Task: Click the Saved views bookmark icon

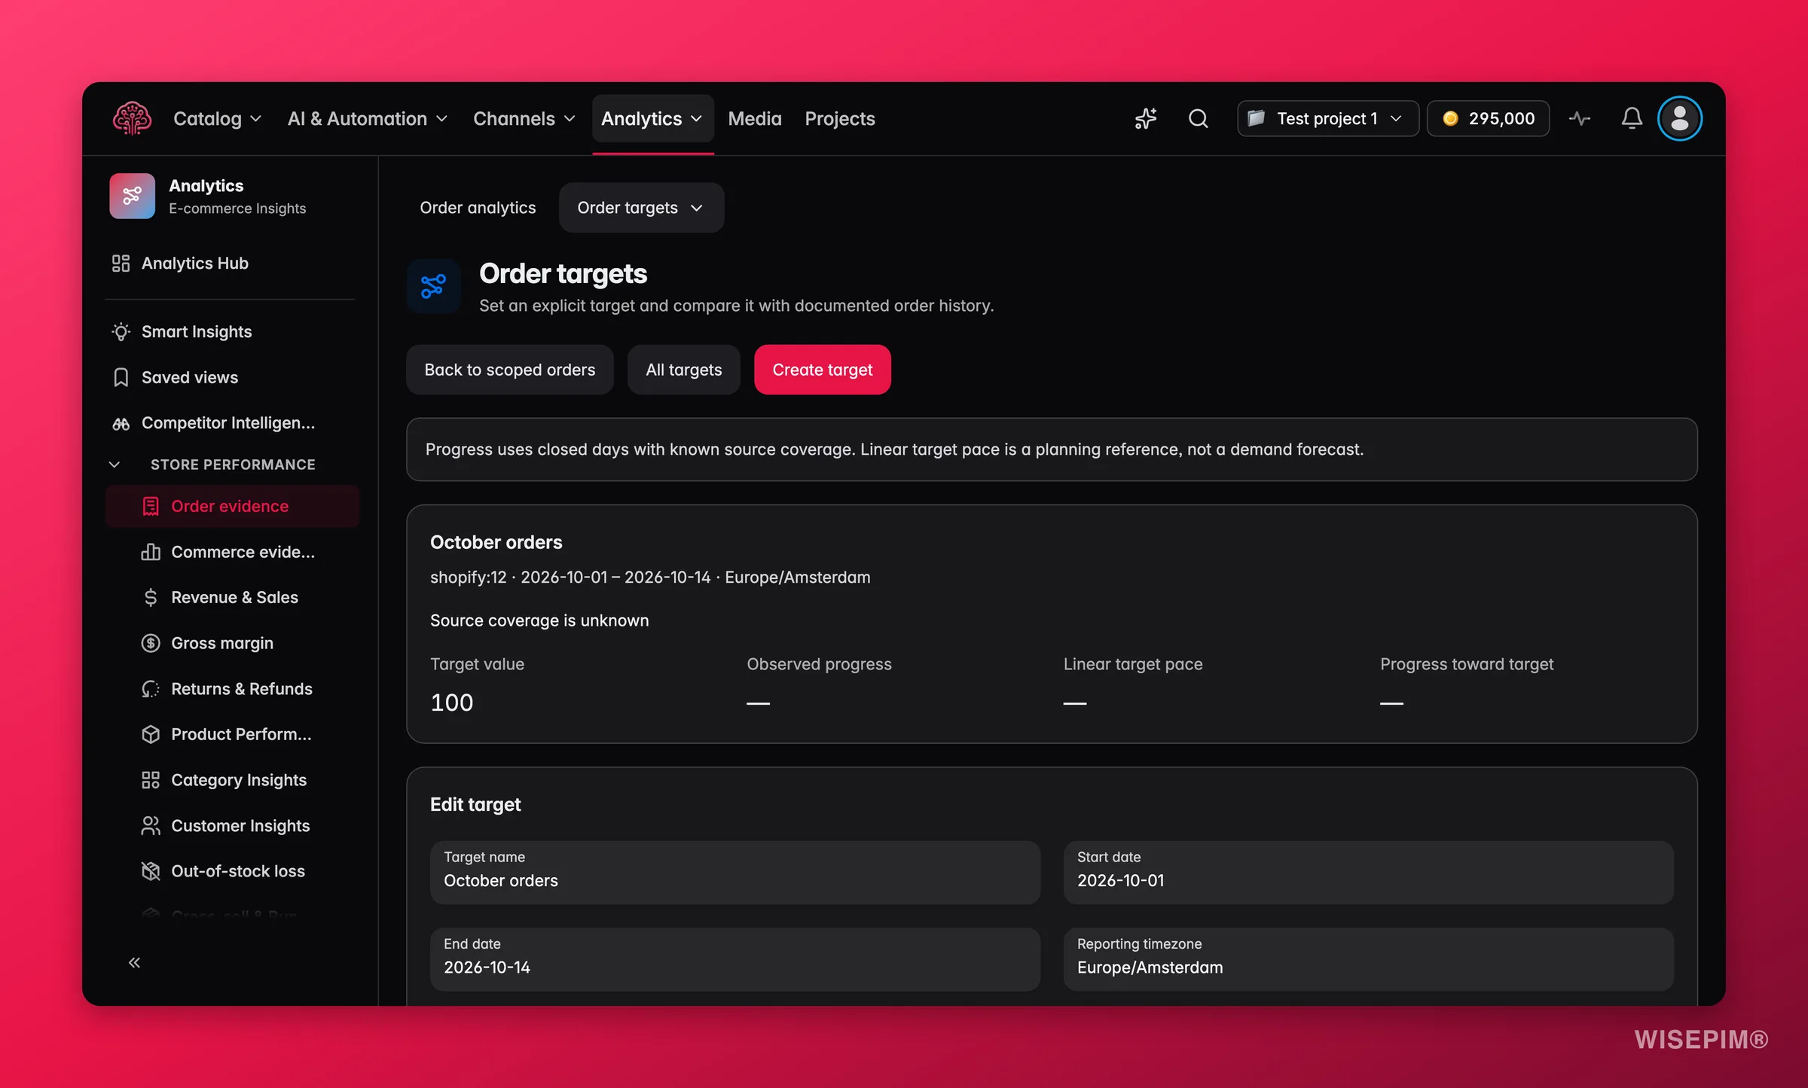Action: click(x=121, y=377)
